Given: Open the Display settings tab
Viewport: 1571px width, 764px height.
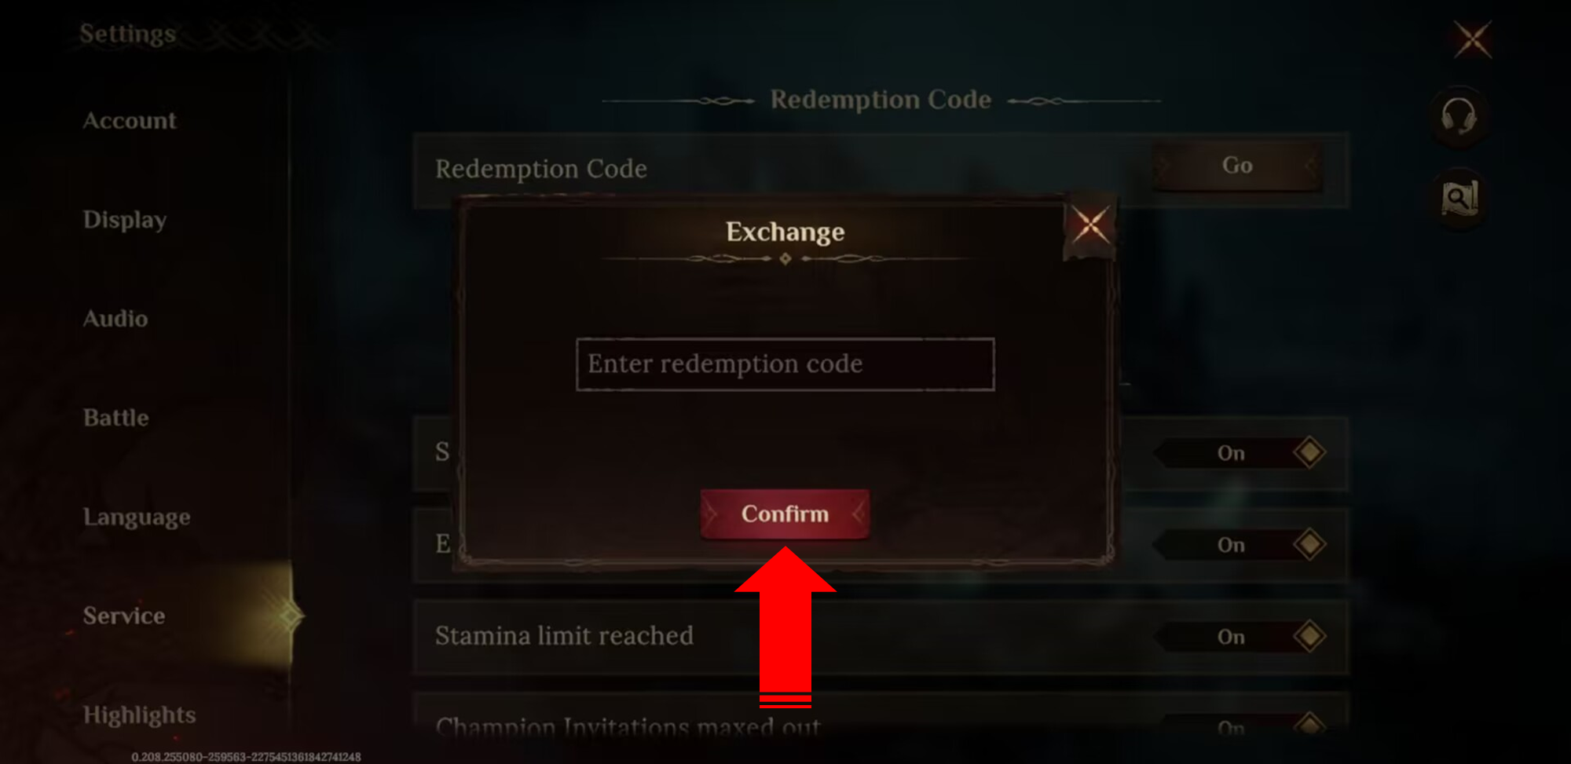Looking at the screenshot, I should 125,220.
